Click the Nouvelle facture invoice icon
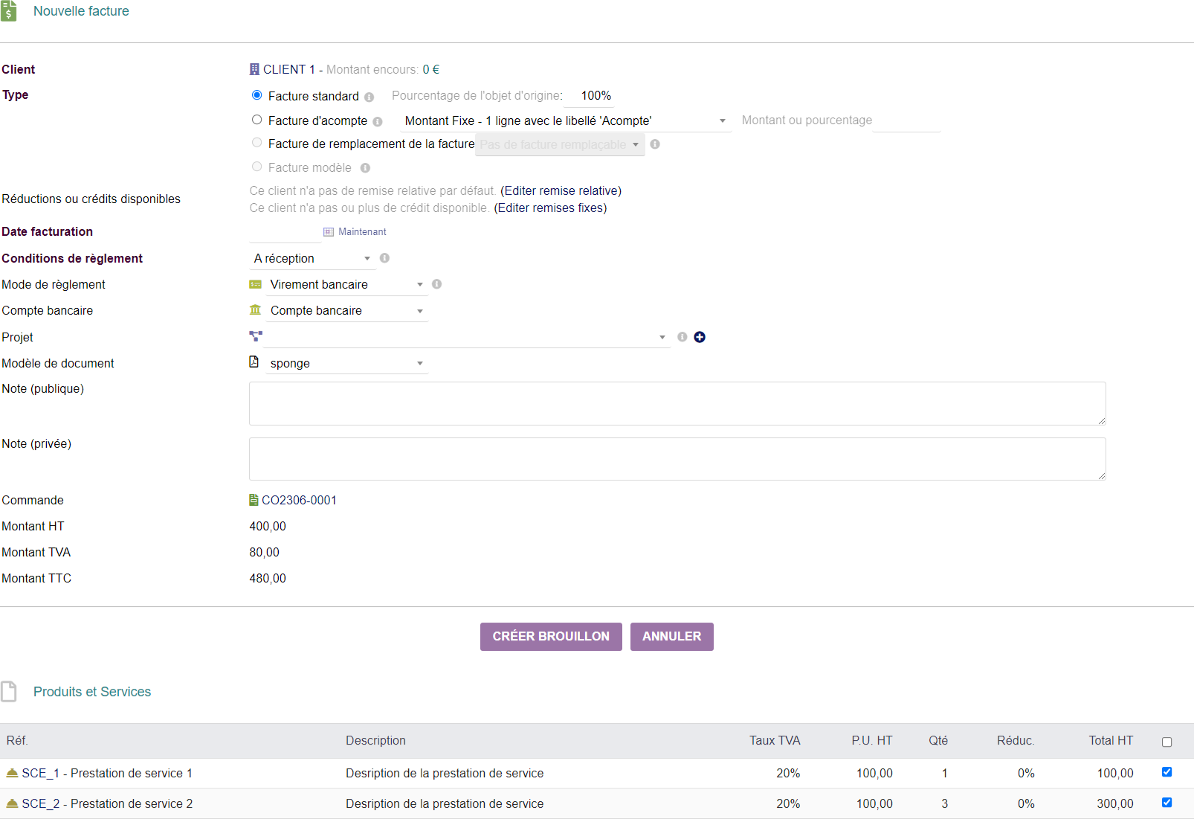Viewport: 1194px width, 819px height. 8,11
